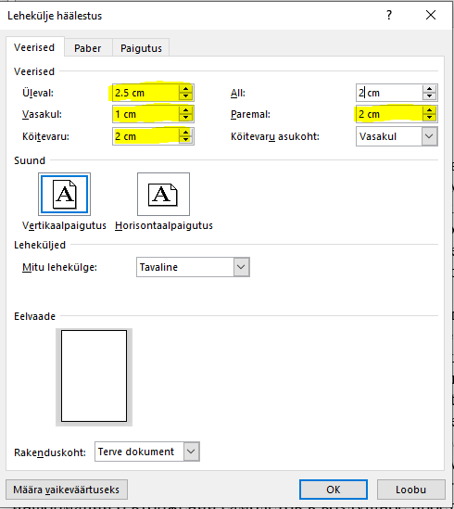
Task: Decrease the All margin with down arrow
Action: tap(429, 96)
